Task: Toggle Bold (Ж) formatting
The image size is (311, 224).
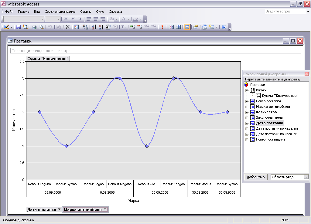Action: click(x=66, y=19)
